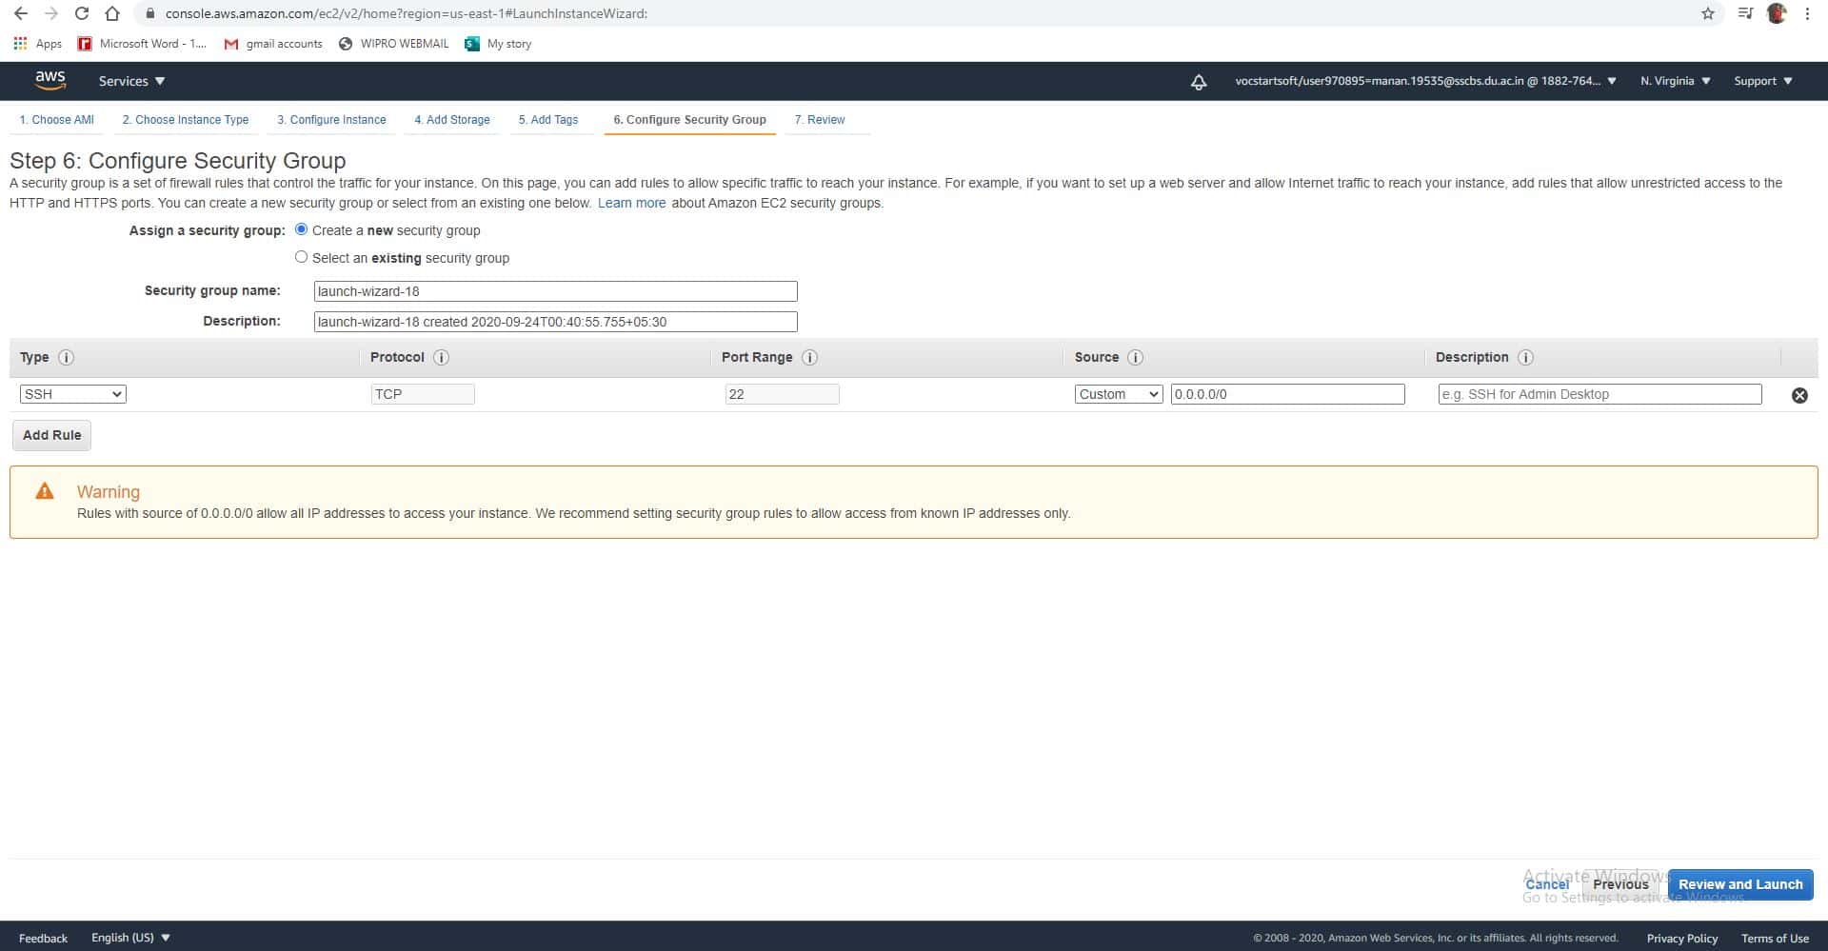Viewport: 1828px width, 951px height.
Task: Open the Chrome three-dot menu
Action: point(1807,13)
